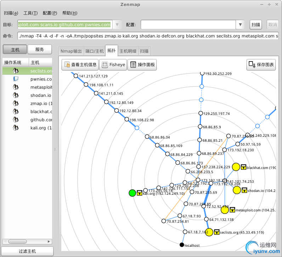Click the lock icon beside metasploit.com
282x257 pixels.
[232, 210]
